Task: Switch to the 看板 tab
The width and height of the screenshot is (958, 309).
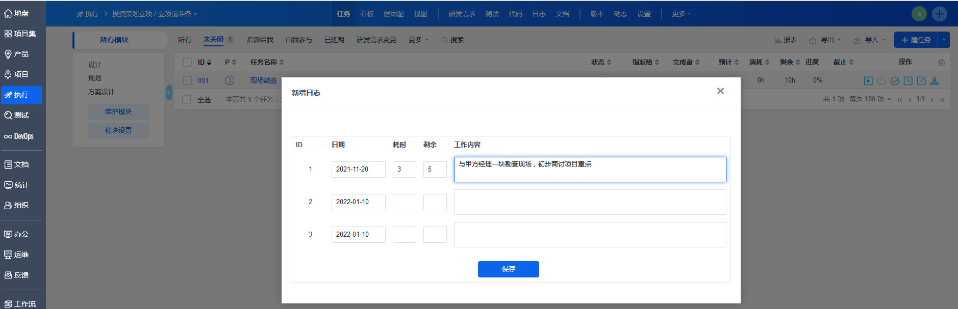Action: click(367, 14)
